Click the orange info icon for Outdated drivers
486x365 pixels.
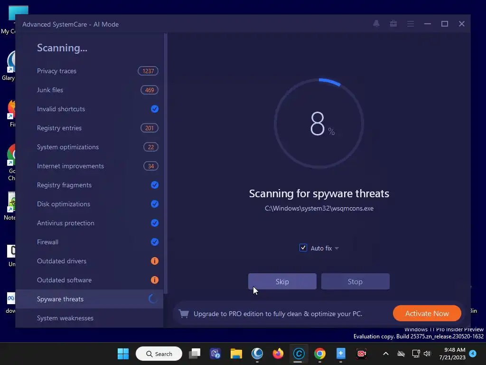(x=154, y=261)
